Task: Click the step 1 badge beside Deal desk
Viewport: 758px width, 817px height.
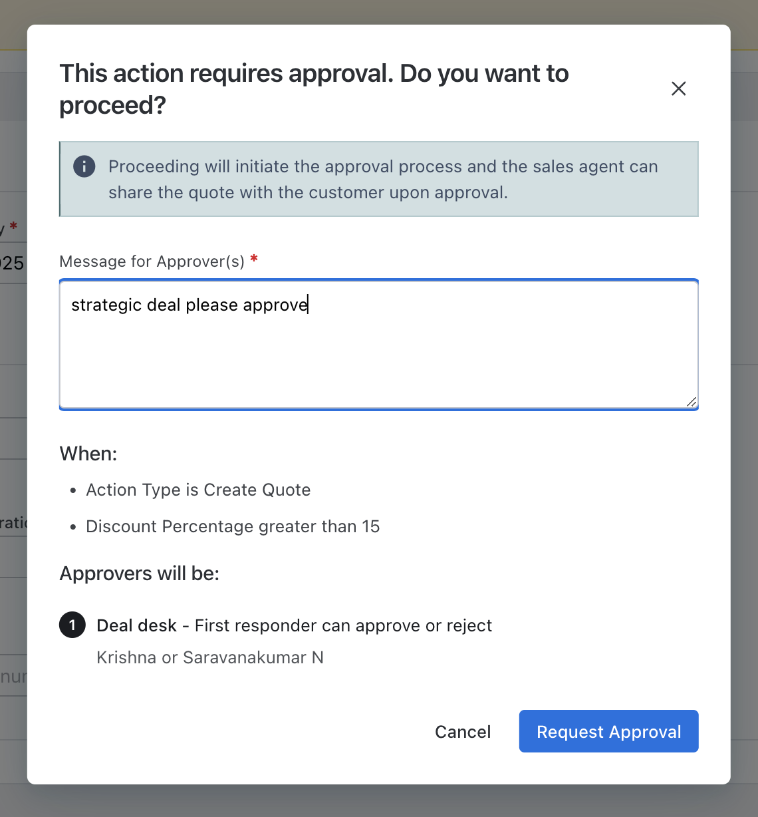Action: click(72, 625)
